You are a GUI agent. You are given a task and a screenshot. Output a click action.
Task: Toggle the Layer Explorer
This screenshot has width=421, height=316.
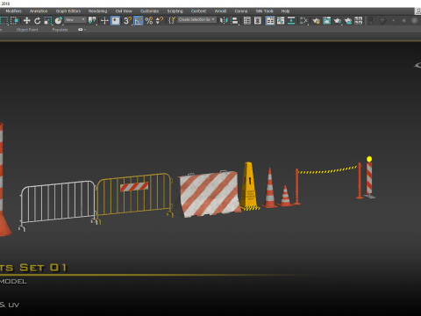coord(258,20)
